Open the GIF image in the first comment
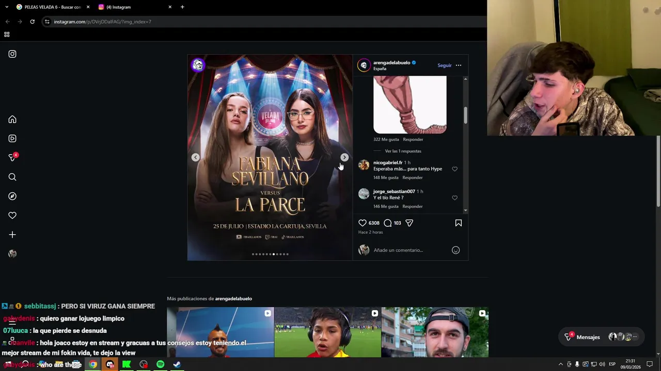The image size is (661, 371). pyautogui.click(x=410, y=105)
